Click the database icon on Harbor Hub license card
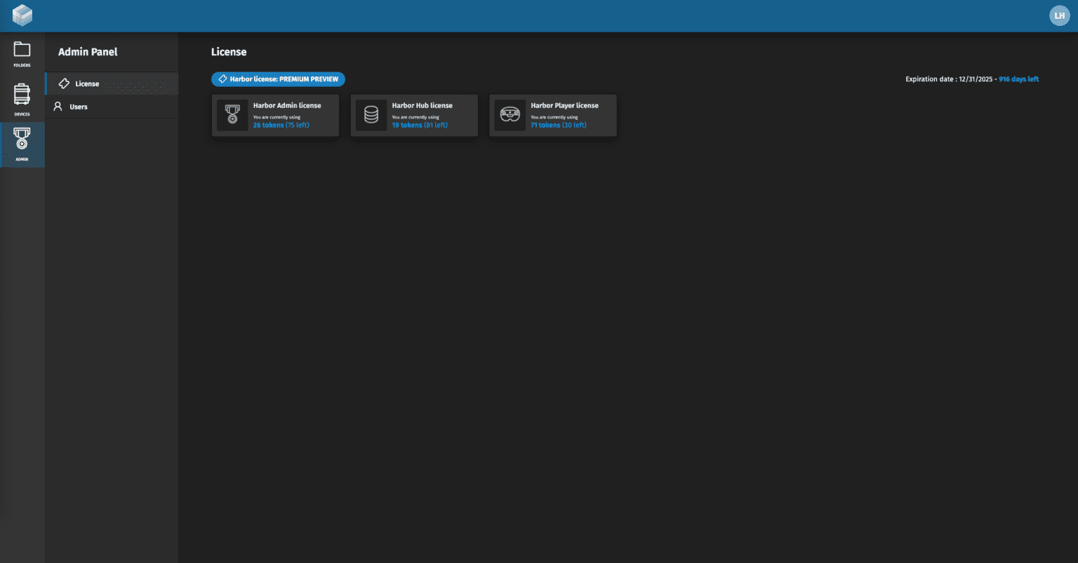 click(x=371, y=115)
